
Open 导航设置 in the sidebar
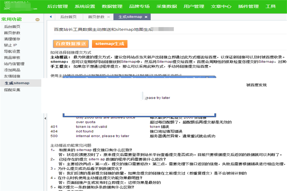pyautogui.click(x=12, y=52)
